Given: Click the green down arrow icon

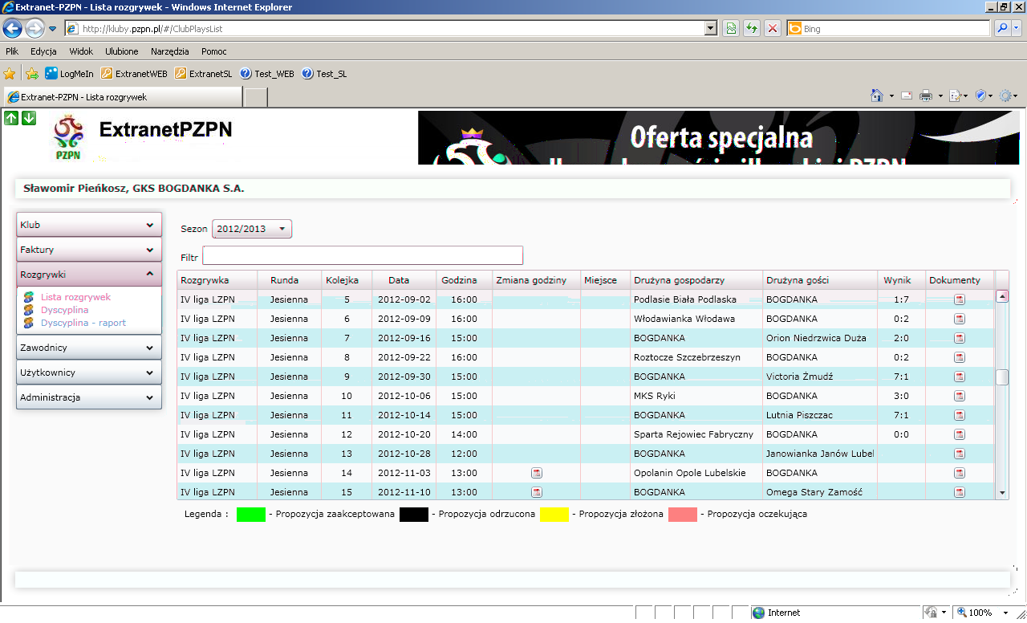Looking at the screenshot, I should (x=29, y=118).
